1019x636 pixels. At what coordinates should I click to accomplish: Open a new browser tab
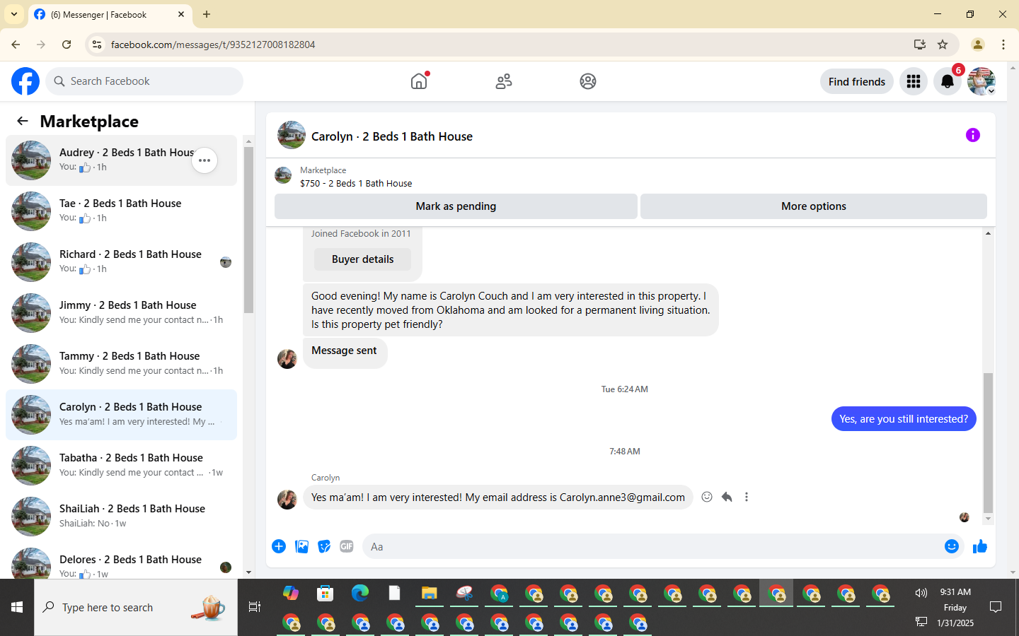point(207,14)
